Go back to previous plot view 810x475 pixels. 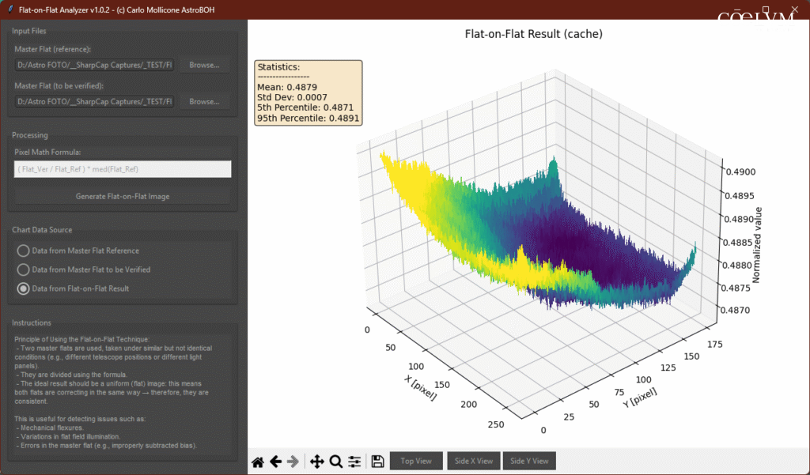[x=276, y=462]
